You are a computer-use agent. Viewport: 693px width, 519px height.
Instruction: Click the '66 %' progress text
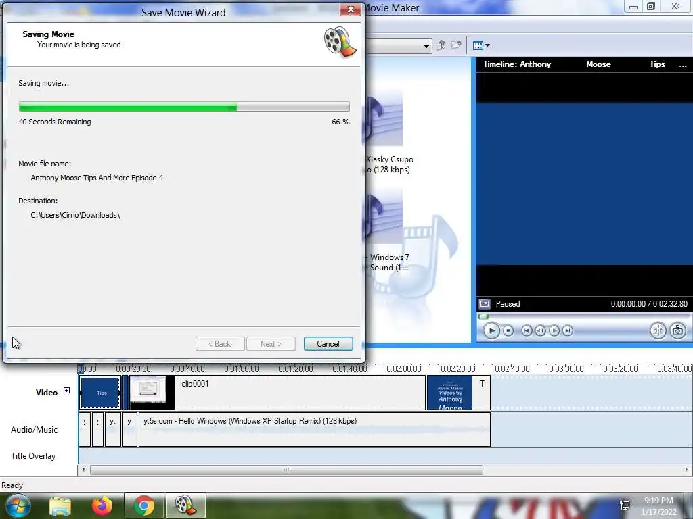pyautogui.click(x=341, y=122)
